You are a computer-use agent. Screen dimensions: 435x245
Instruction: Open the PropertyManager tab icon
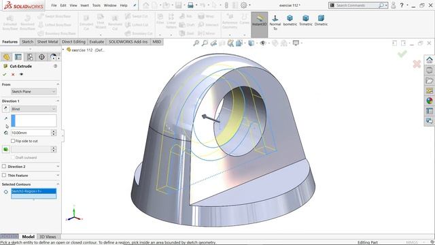point(18,57)
